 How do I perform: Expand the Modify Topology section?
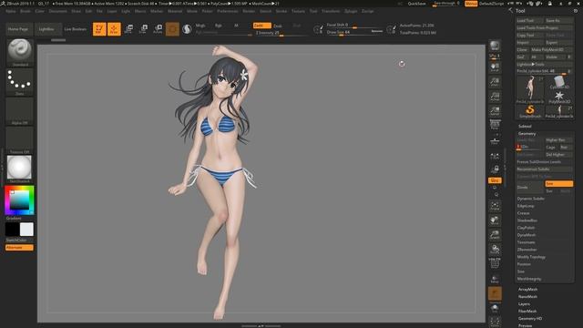tap(531, 257)
